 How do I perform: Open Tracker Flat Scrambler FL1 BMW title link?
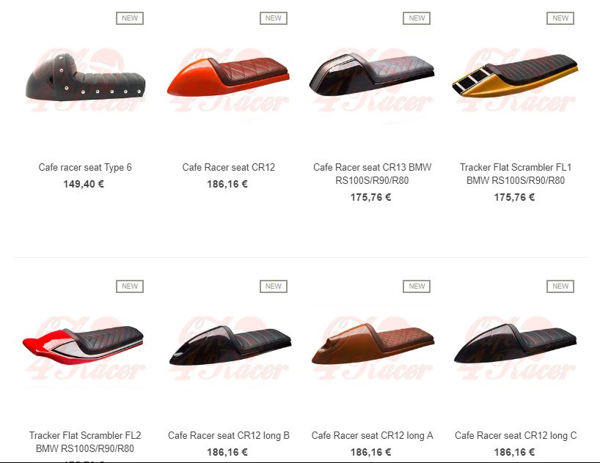pyautogui.click(x=516, y=174)
